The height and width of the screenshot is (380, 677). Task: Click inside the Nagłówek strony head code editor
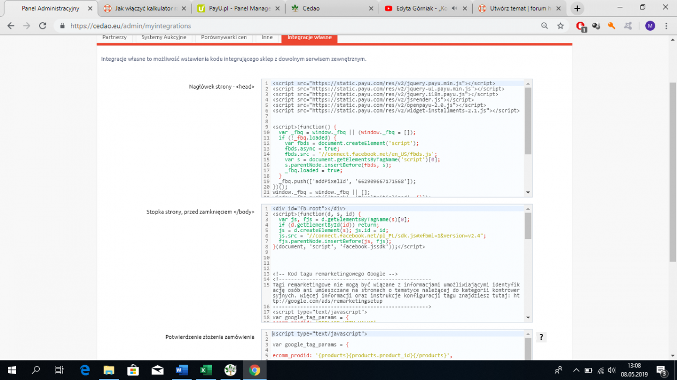tap(397, 138)
